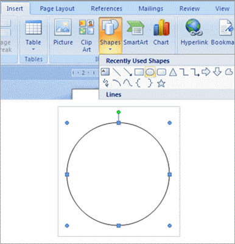This screenshot has height=244, width=235.
Task: Select the Elbow Arrow Connector shape
Action: [x=195, y=72]
